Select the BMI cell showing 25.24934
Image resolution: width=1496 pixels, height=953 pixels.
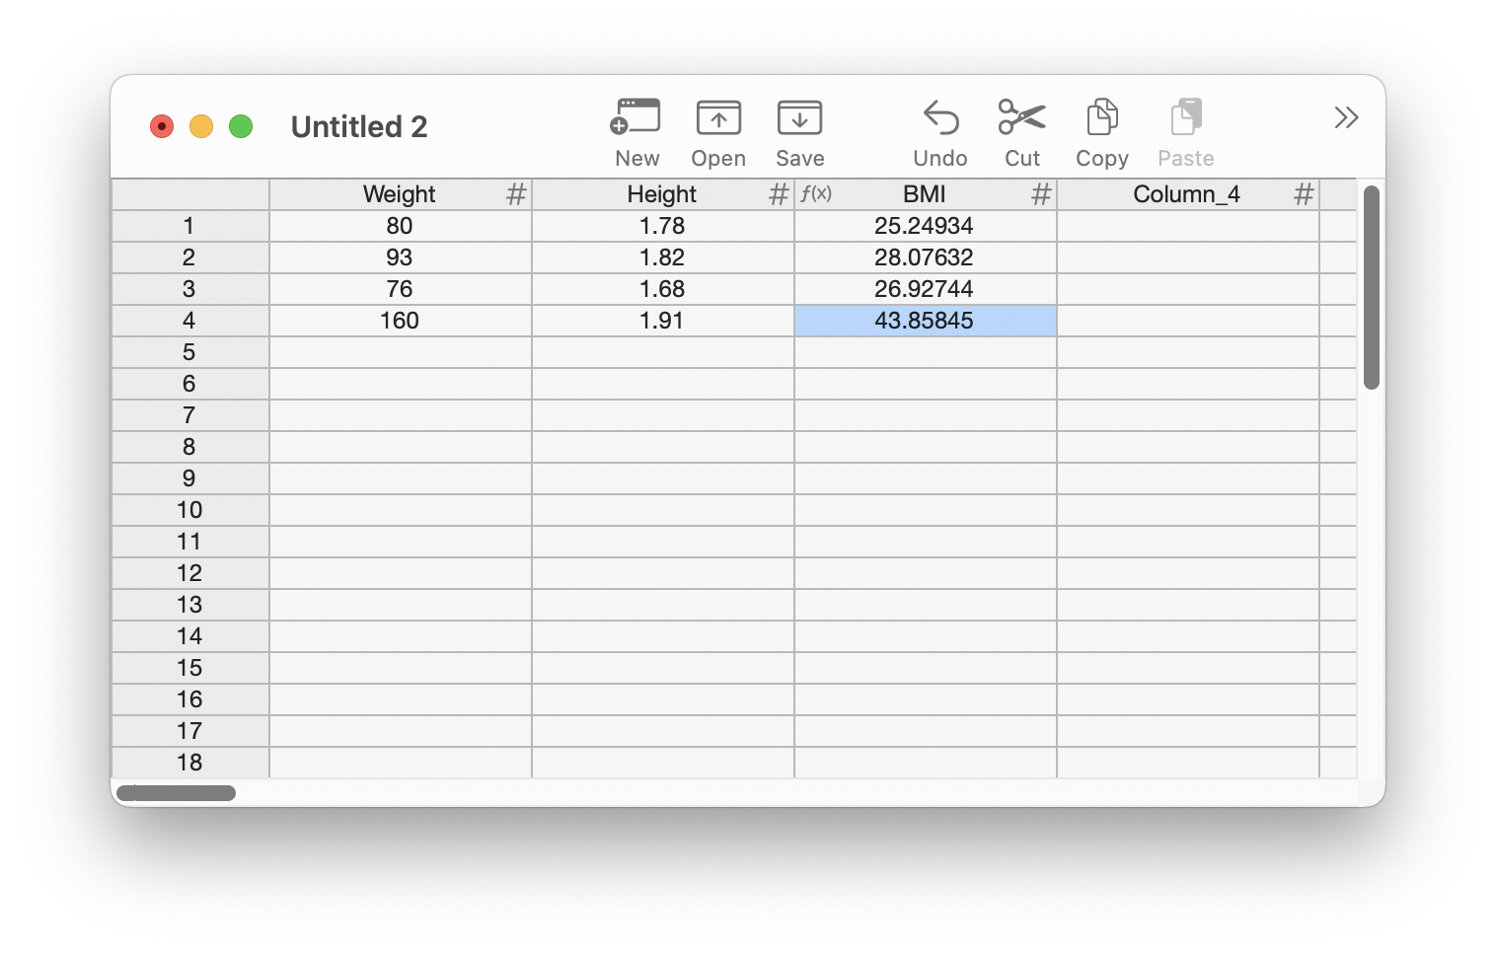point(924,226)
